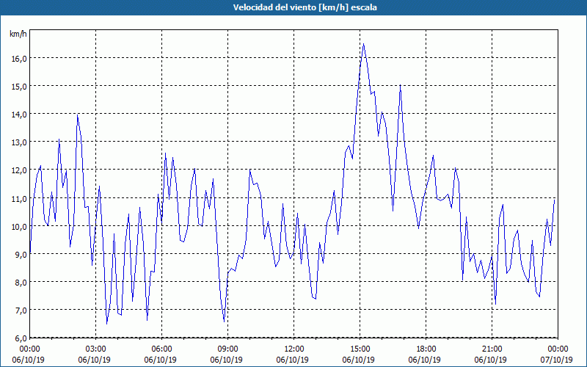This screenshot has height=367, width=587.
Task: Click the "06:00" time label on the x-axis
Action: pos(161,349)
